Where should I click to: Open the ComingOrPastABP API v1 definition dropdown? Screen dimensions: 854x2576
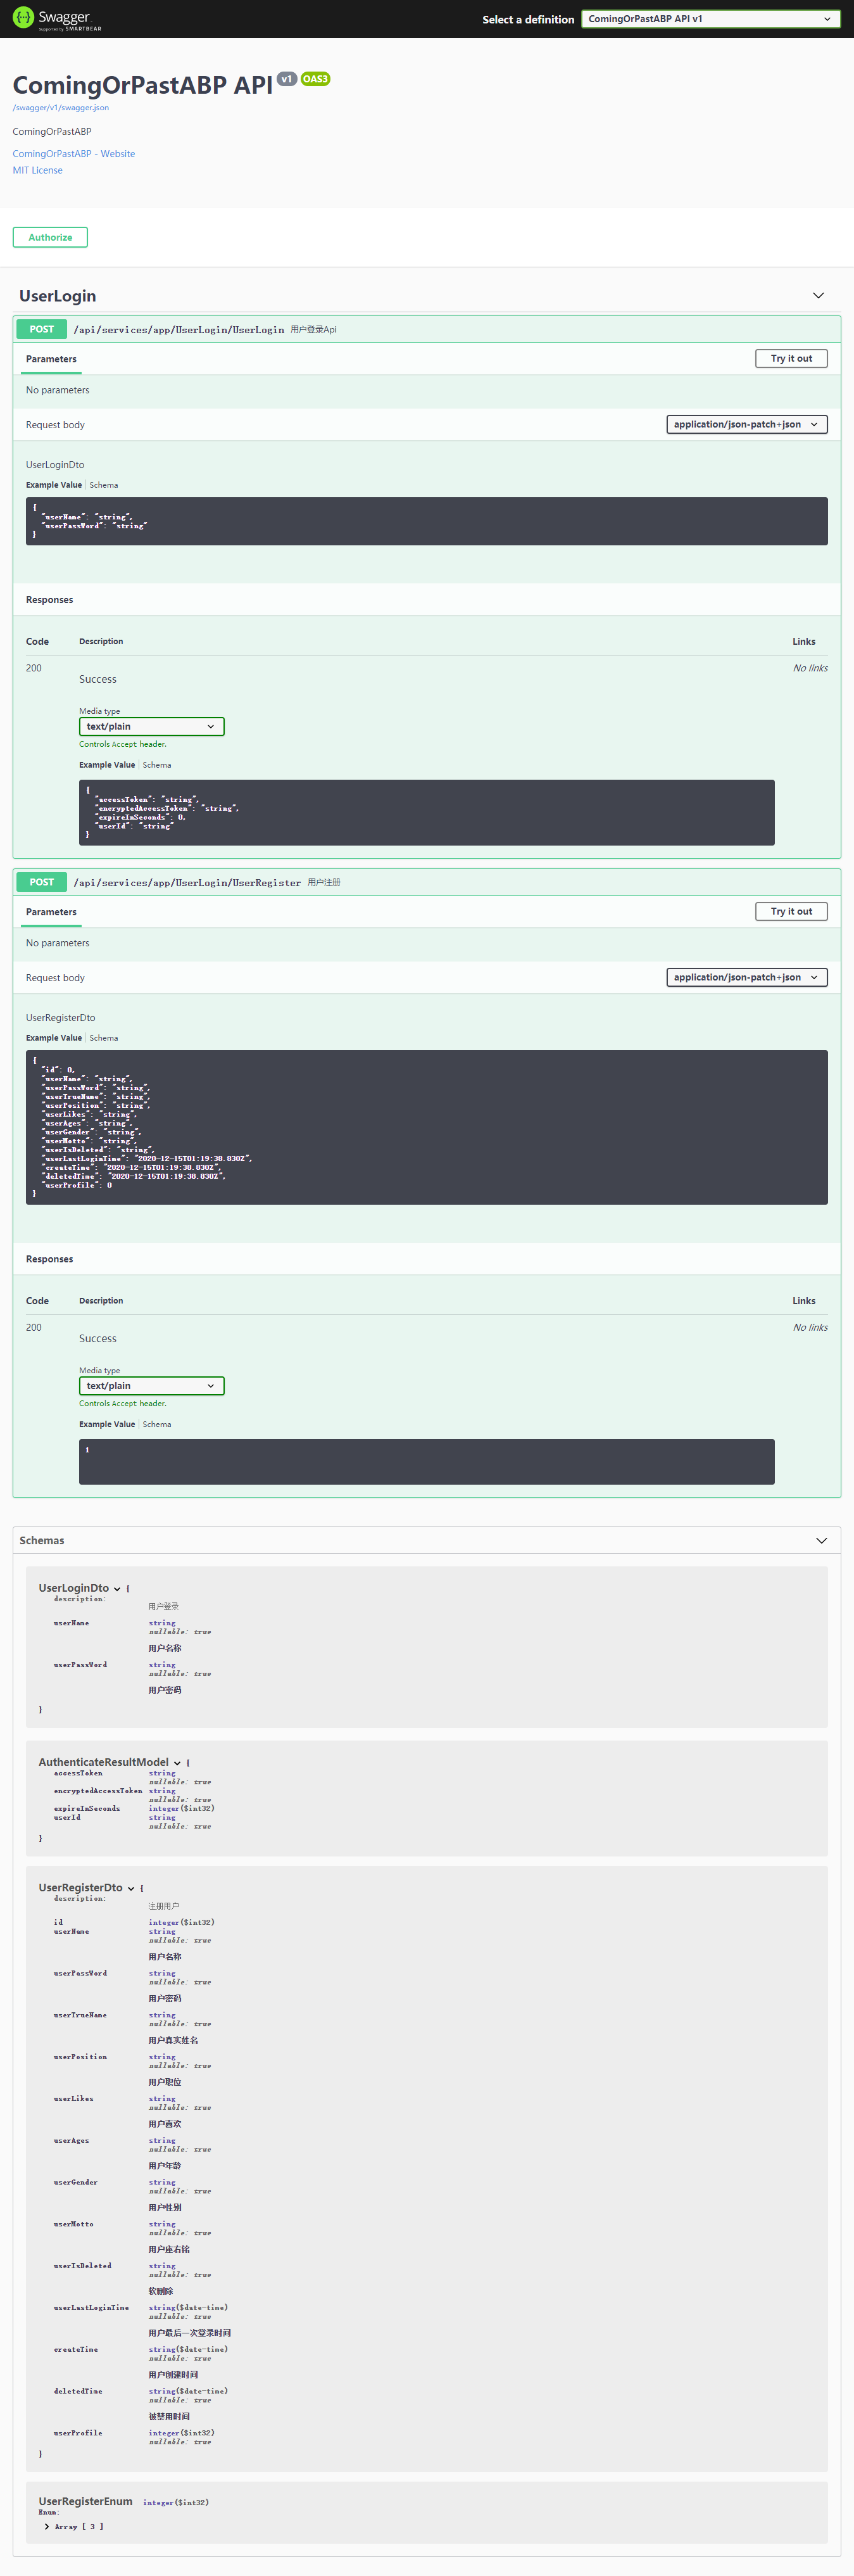[710, 19]
